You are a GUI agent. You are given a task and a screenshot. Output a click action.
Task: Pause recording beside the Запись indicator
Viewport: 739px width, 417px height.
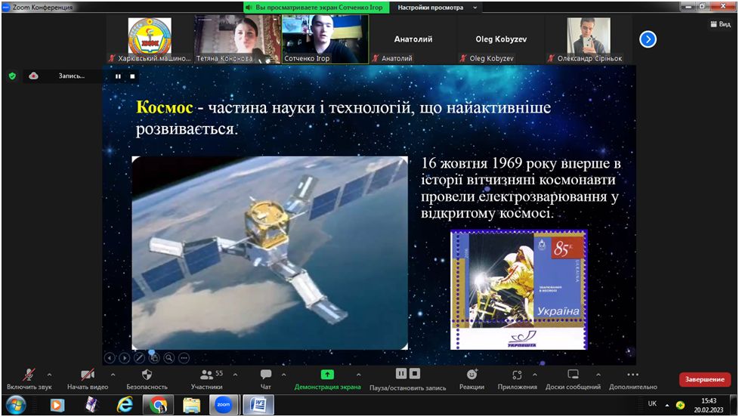[118, 76]
